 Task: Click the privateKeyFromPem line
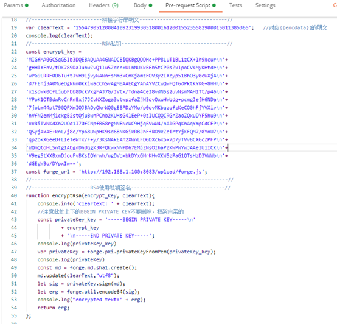127,252
